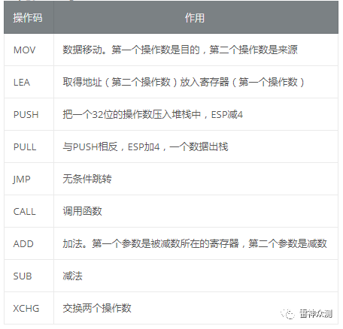Image resolution: width=343 pixels, height=329 pixels.
Task: Select the JMP opcode cell
Action: pos(29,179)
